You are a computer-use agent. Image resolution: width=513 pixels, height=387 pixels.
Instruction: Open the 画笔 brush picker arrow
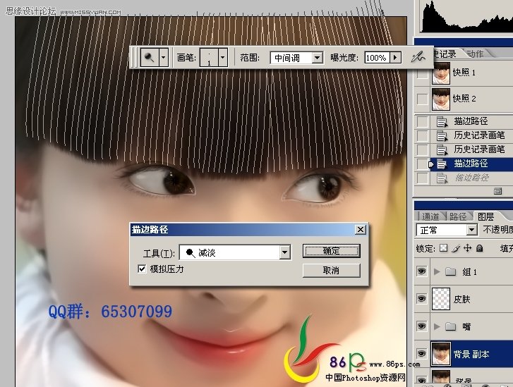tap(222, 58)
